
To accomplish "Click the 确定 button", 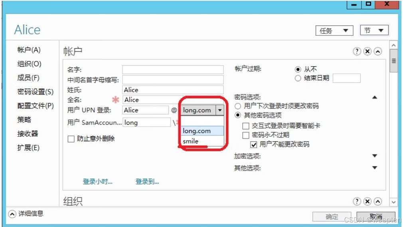I will (x=332, y=217).
